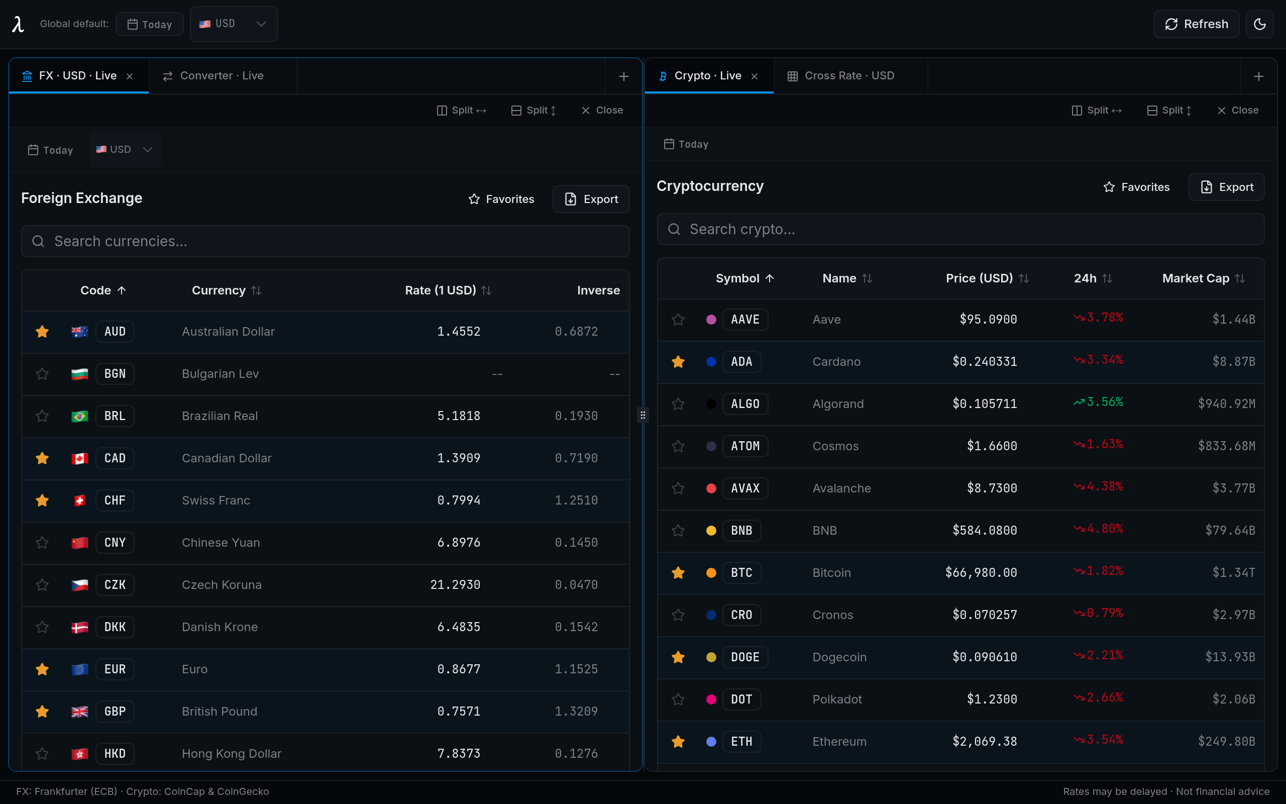Close the FX panel via the Close button

tap(601, 110)
